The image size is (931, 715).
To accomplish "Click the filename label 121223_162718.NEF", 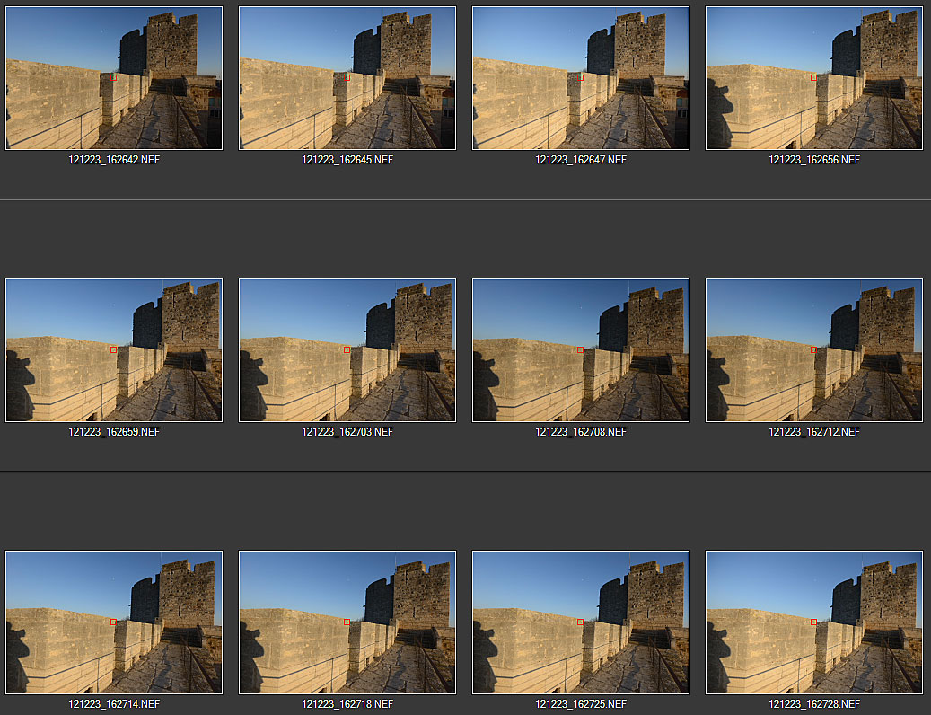I will (347, 703).
